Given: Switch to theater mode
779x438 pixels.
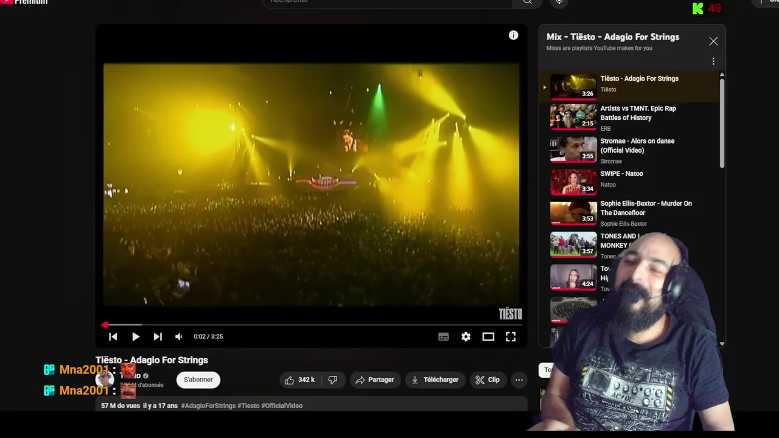Looking at the screenshot, I should pyautogui.click(x=488, y=336).
